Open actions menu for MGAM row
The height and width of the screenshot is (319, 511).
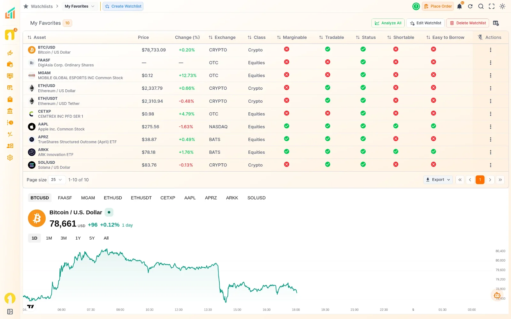click(491, 76)
